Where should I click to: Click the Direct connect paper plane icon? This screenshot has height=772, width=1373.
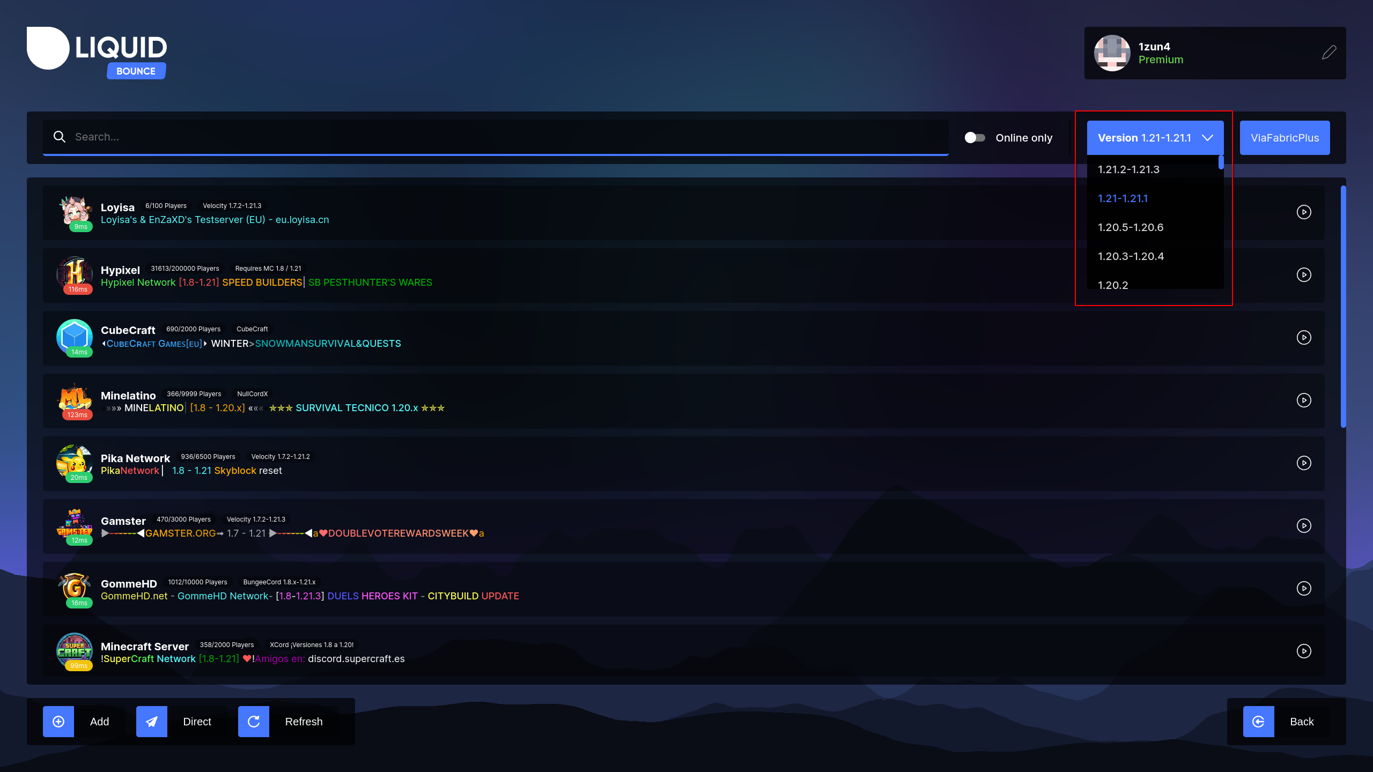(152, 722)
